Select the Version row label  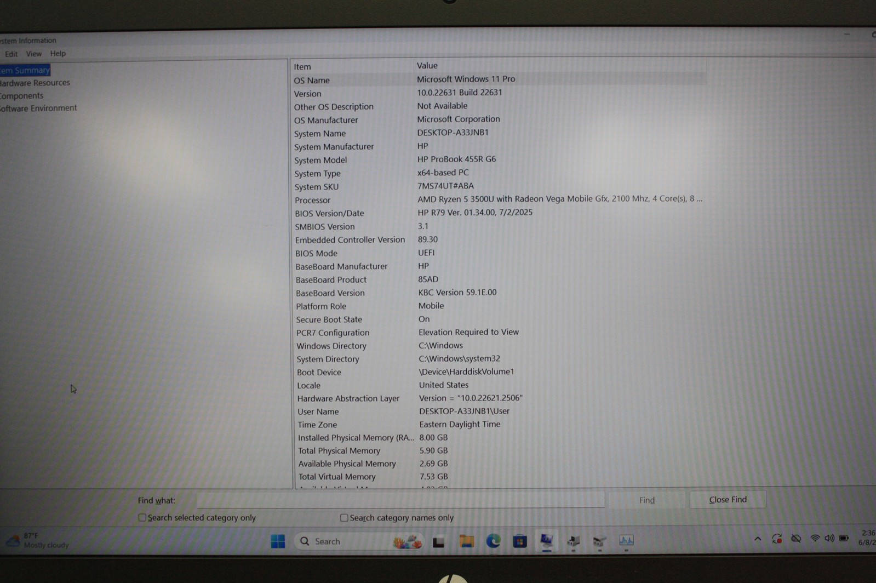[x=307, y=94]
